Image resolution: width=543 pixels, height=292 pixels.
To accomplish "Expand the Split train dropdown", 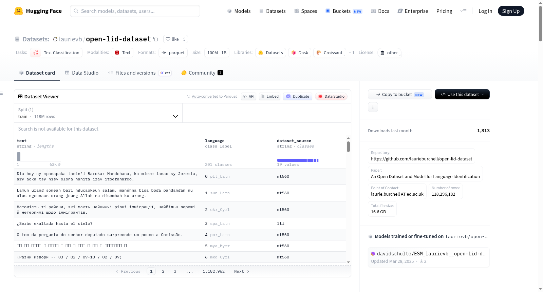I will point(98,113).
